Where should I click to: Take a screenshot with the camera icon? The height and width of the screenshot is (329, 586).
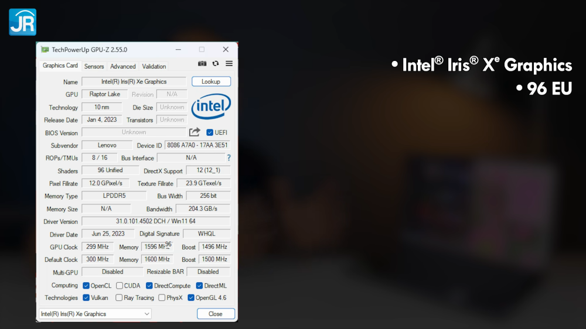tap(202, 63)
